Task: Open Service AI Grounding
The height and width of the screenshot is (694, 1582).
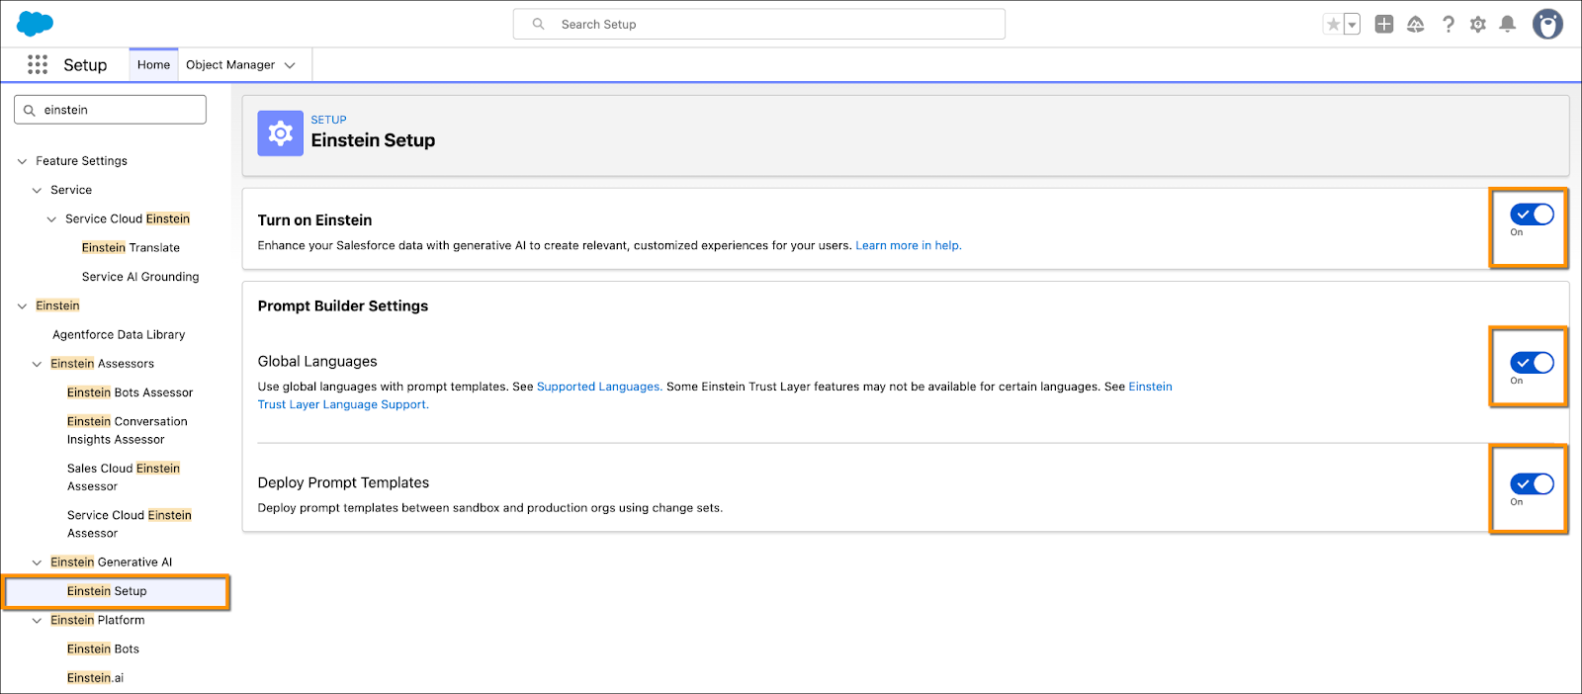Action: [140, 277]
